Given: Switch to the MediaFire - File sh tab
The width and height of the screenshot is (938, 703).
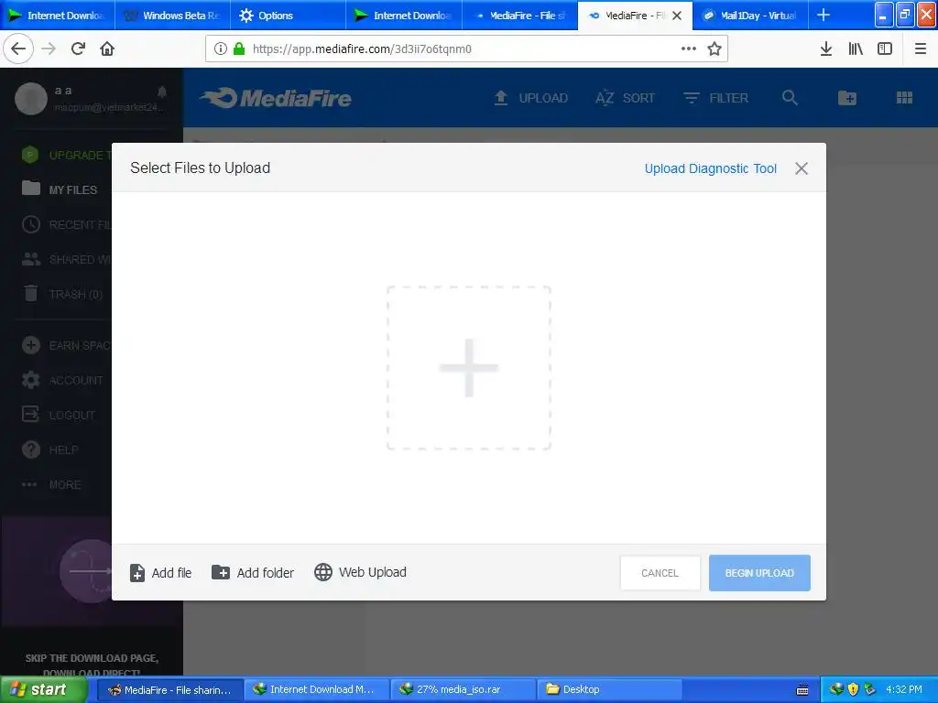Looking at the screenshot, I should coord(520,16).
